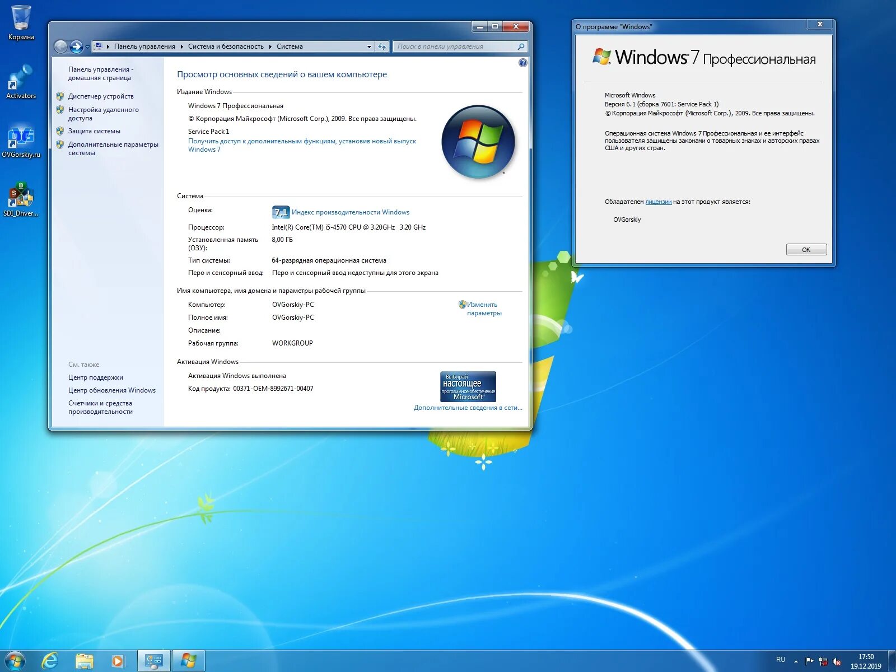
Task: Click the network status tray icon
Action: click(x=823, y=661)
